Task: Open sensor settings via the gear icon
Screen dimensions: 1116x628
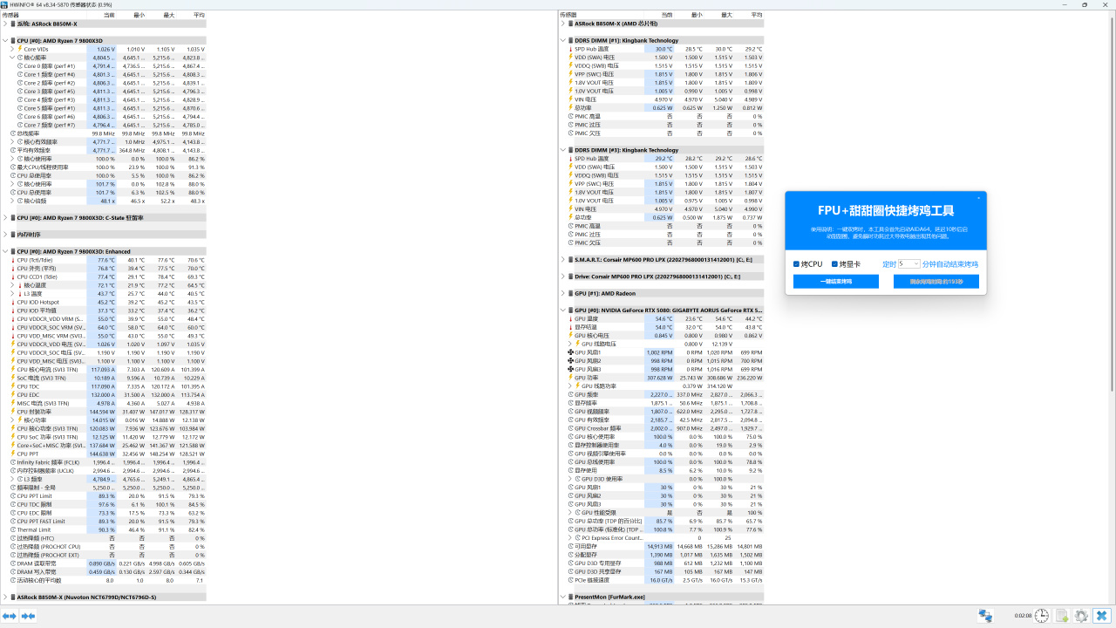Action: pyautogui.click(x=1081, y=616)
